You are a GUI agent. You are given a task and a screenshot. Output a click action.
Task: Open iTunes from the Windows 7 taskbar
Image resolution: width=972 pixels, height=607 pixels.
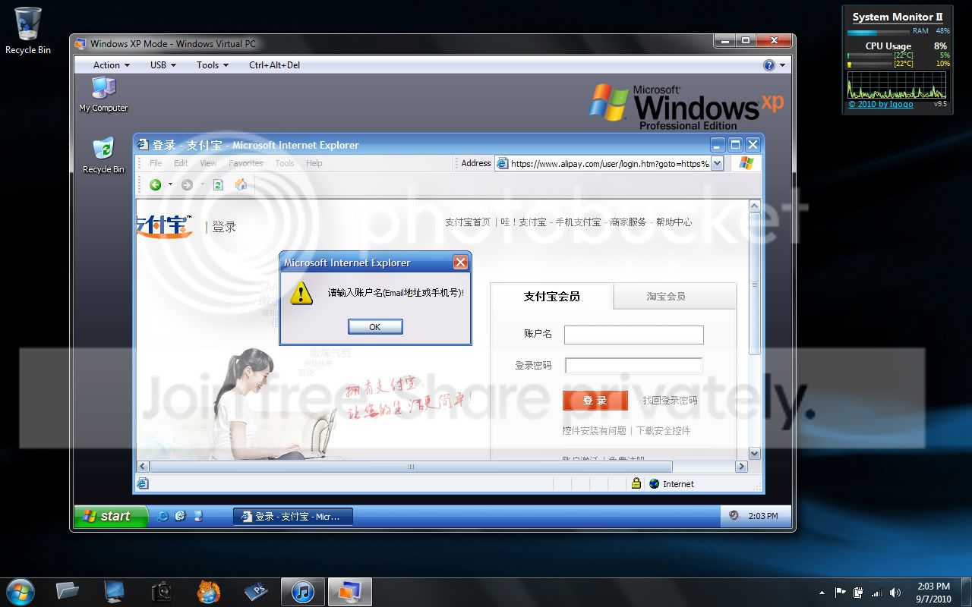coord(302,591)
